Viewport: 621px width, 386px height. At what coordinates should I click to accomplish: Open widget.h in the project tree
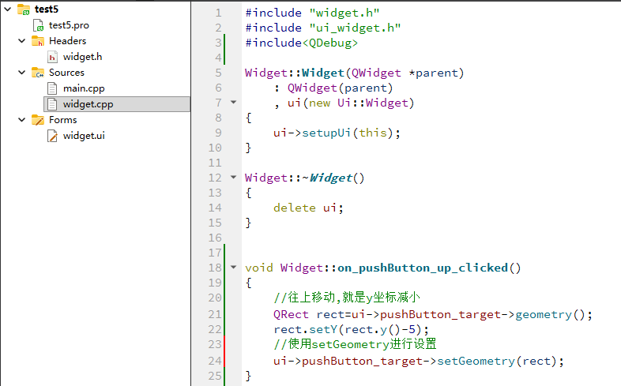point(82,57)
